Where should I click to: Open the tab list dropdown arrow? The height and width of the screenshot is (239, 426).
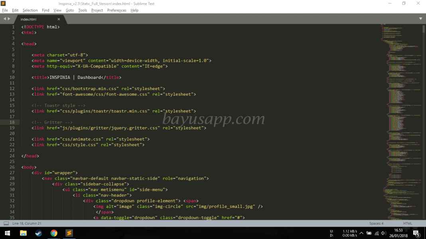coord(420,19)
